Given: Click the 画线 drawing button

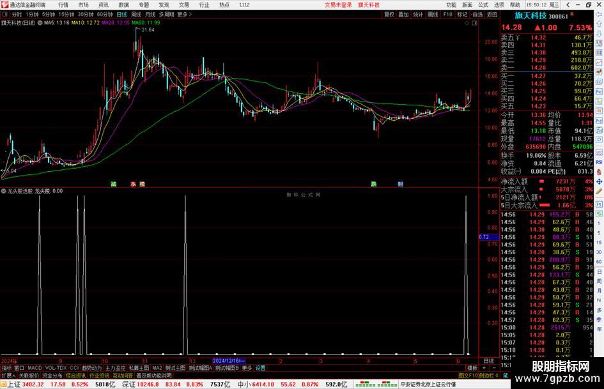Looking at the screenshot, I should pos(433,14).
